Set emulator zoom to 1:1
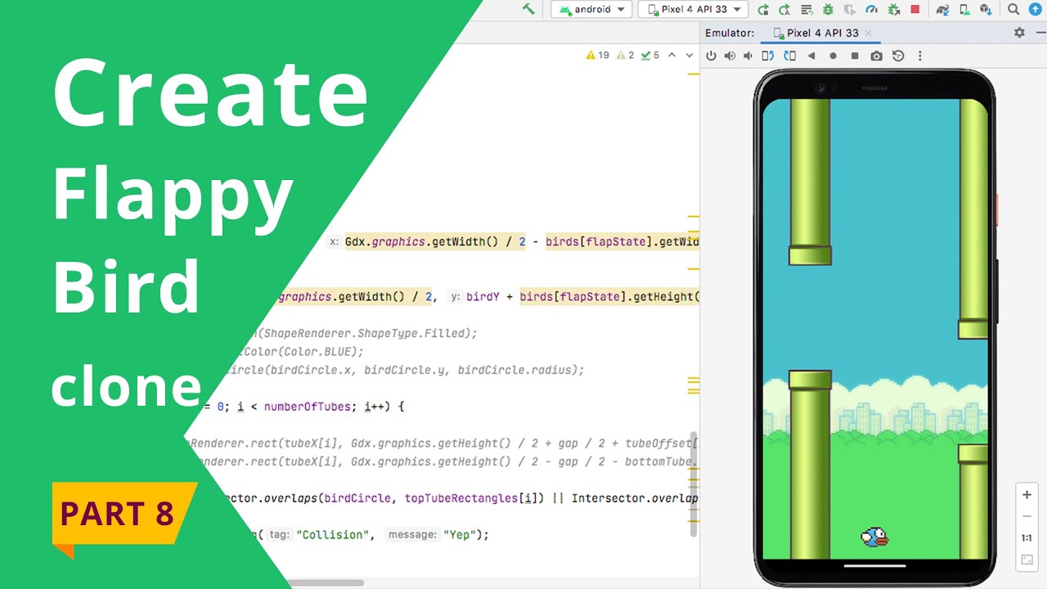 (1027, 538)
